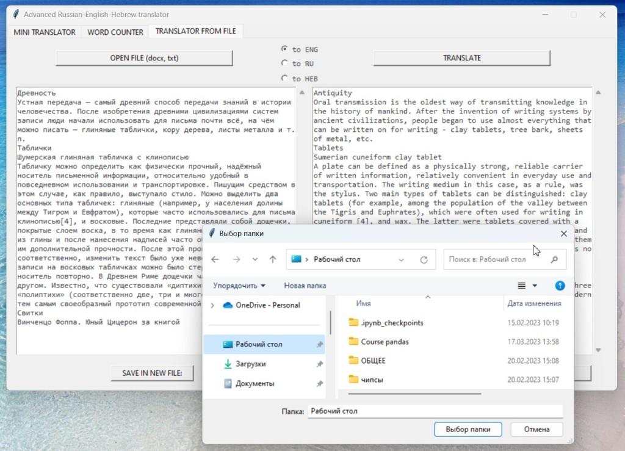Select Рабочий стол in navigation pane
This screenshot has width=625, height=451.
click(x=264, y=344)
